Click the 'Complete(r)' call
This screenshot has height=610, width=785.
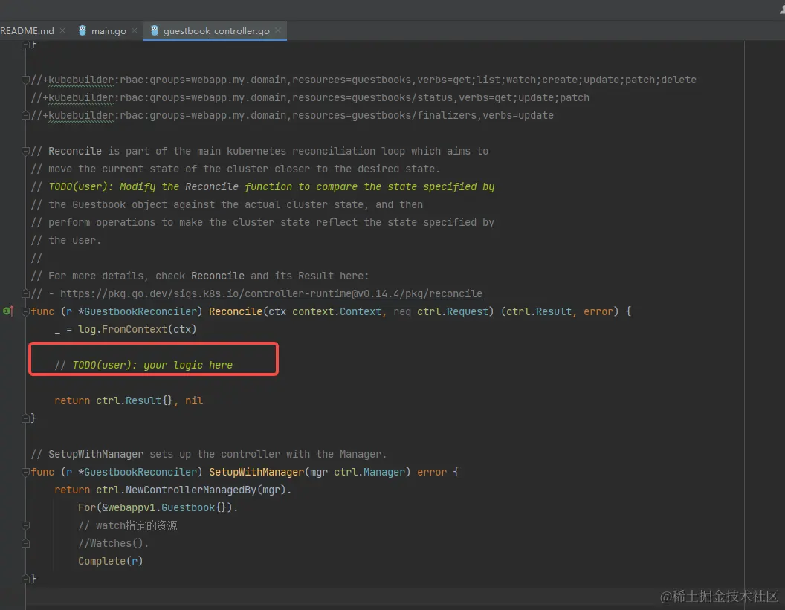[x=111, y=561]
